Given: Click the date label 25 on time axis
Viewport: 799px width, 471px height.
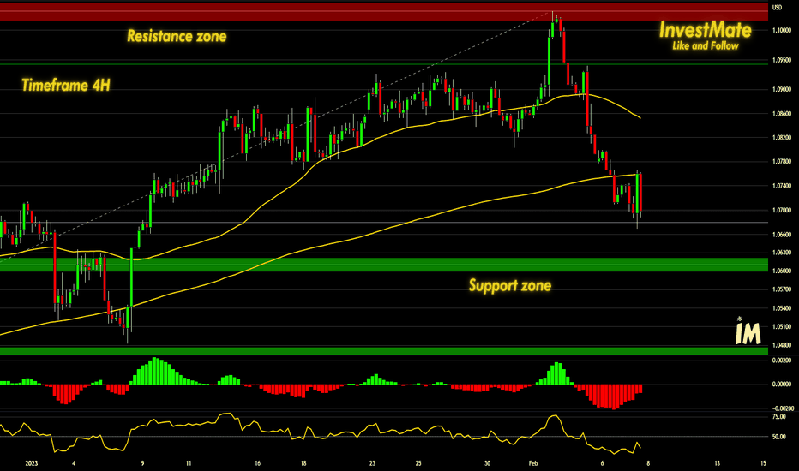Looking at the screenshot, I should (x=418, y=463).
